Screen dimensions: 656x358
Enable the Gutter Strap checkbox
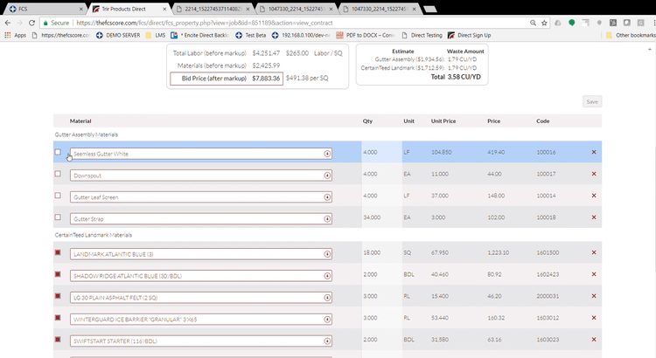[x=58, y=217]
